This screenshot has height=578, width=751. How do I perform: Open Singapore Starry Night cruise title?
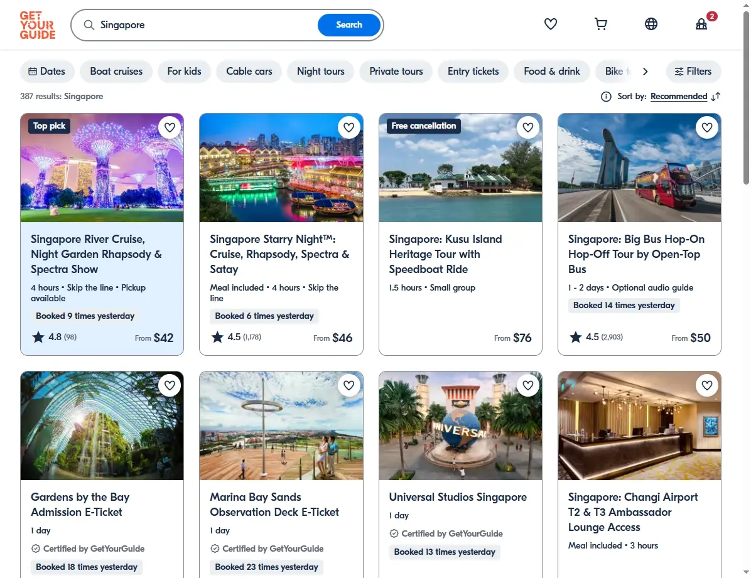(279, 254)
